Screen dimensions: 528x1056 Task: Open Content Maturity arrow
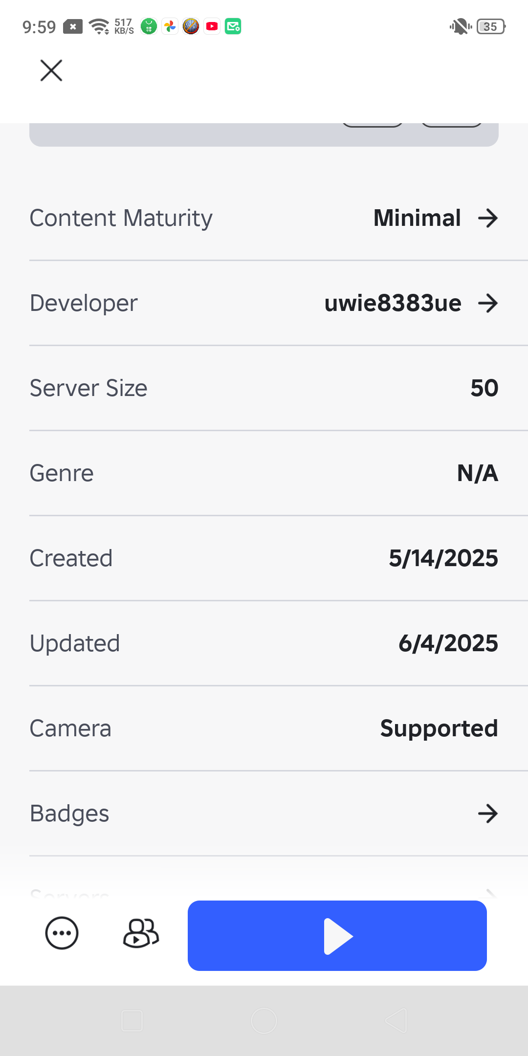[488, 218]
